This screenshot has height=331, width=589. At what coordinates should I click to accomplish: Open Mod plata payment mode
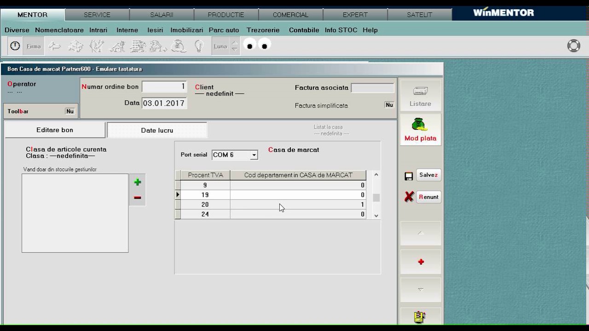coord(421,130)
